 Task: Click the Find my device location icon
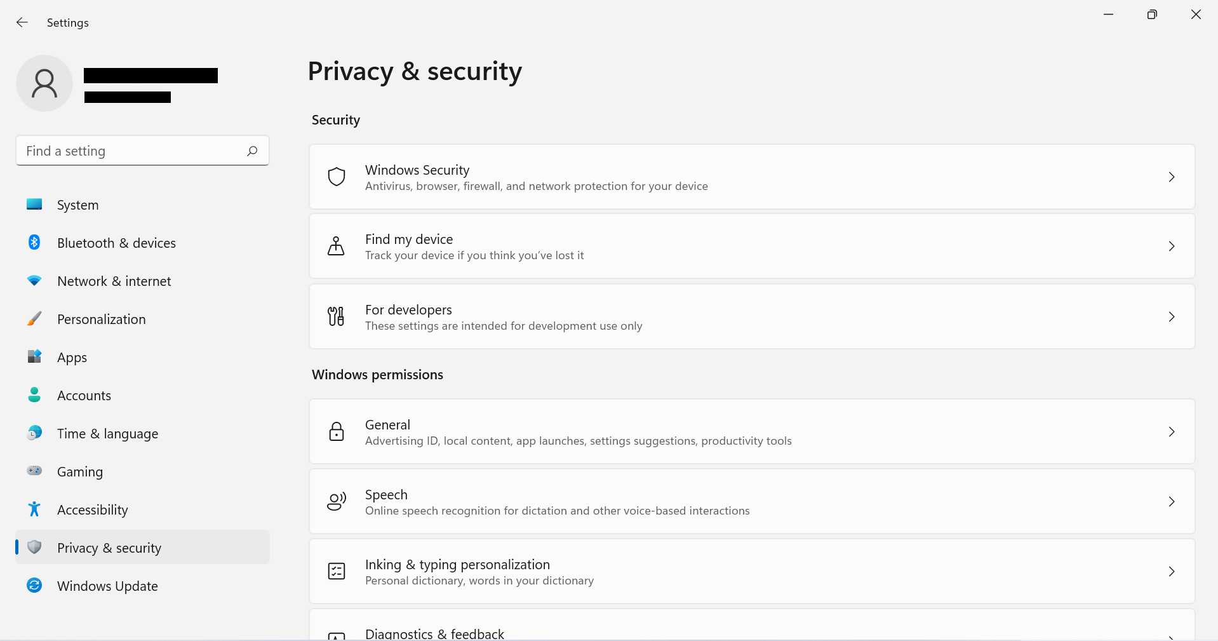click(336, 246)
